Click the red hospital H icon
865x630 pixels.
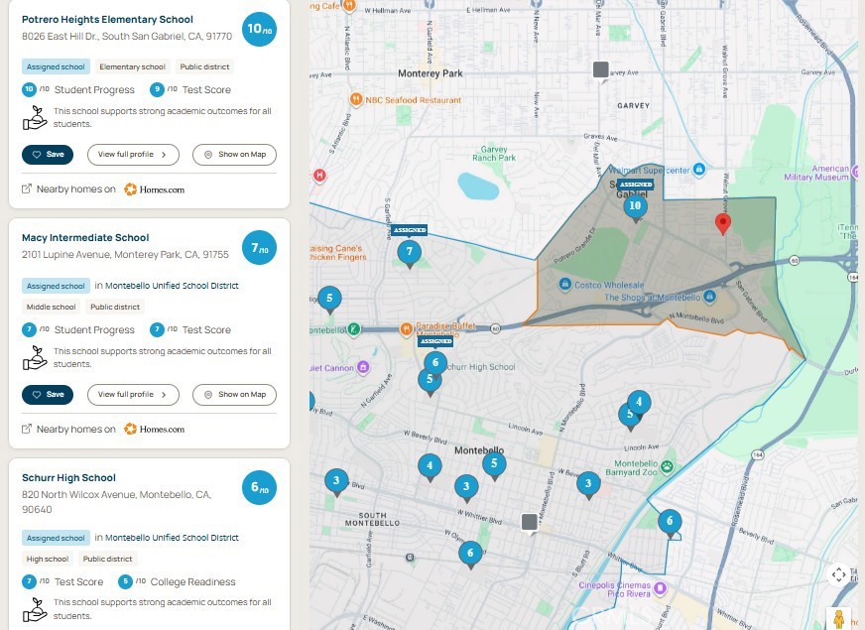(x=318, y=176)
